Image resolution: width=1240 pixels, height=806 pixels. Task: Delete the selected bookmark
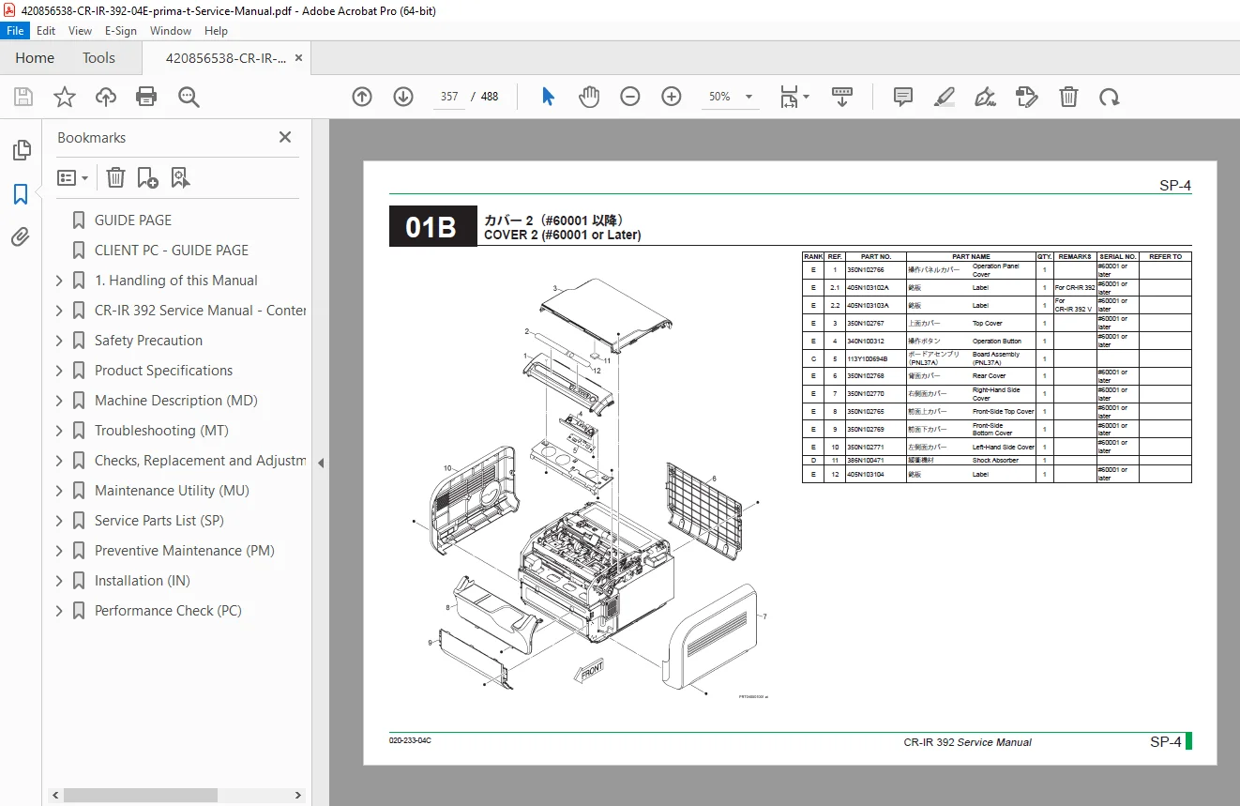[x=115, y=177]
